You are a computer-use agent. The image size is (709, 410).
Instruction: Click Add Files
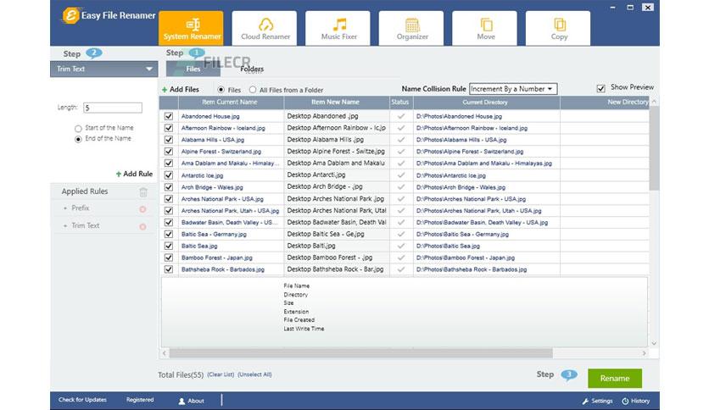coord(181,90)
